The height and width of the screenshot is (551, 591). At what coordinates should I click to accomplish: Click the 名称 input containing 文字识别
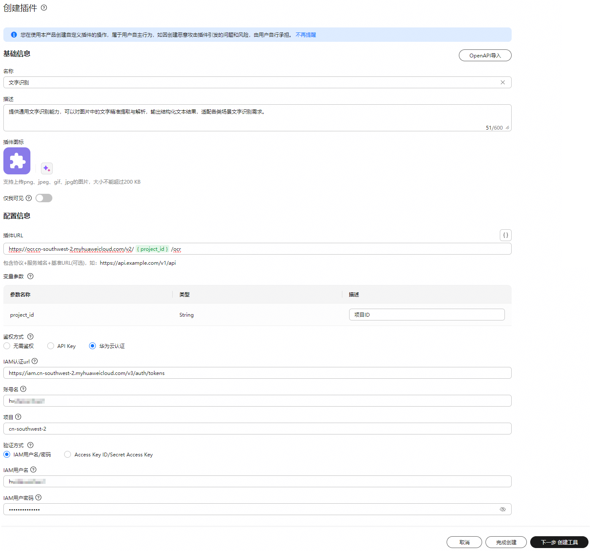[x=258, y=82]
